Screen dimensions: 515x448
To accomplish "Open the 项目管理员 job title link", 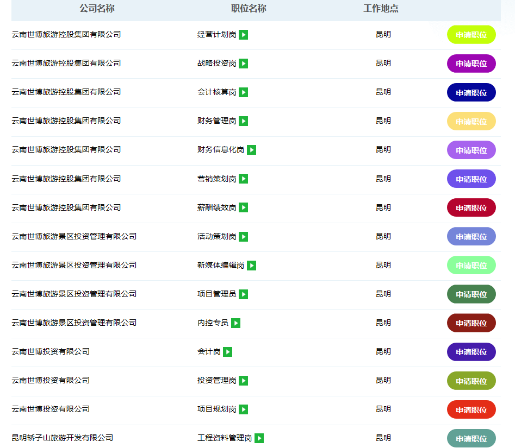I will [x=216, y=294].
